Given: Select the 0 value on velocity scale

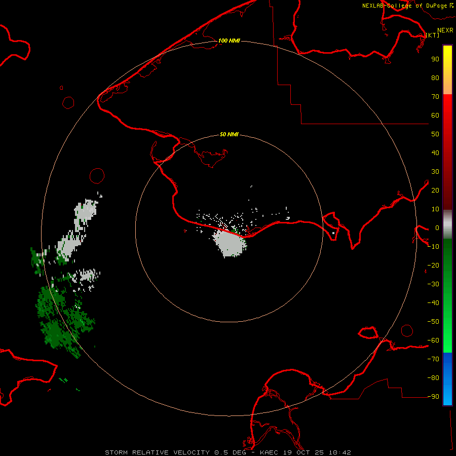Looking at the screenshot, I should pos(437,227).
